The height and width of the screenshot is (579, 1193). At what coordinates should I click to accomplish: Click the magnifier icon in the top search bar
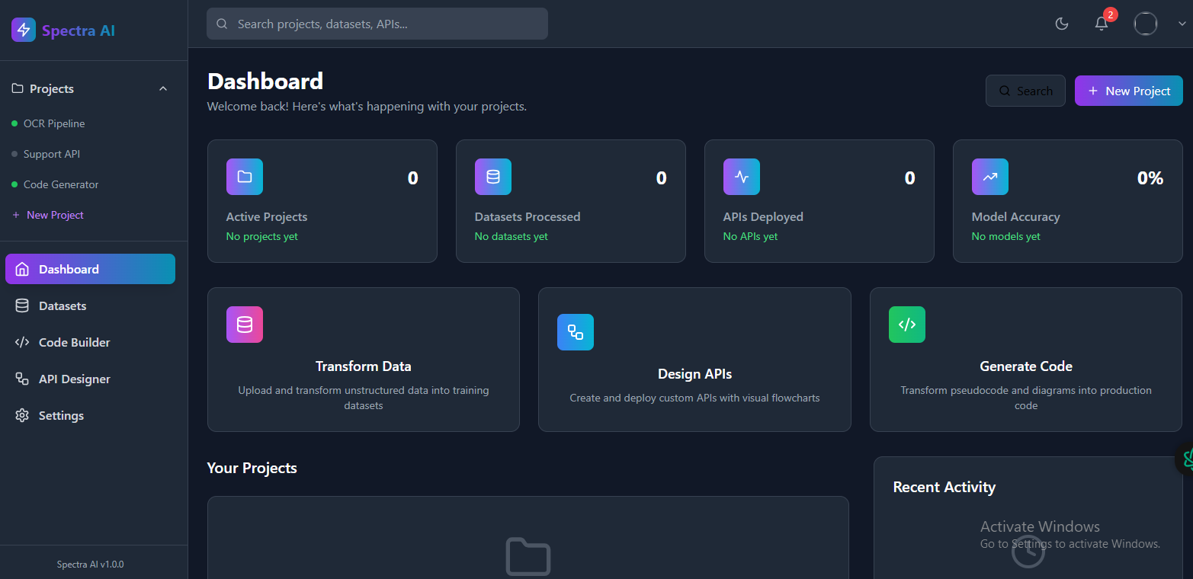click(223, 24)
